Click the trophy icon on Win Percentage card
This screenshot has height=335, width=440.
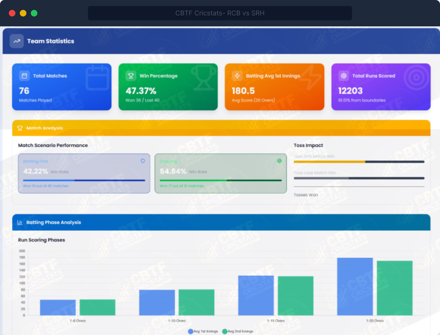coord(131,76)
